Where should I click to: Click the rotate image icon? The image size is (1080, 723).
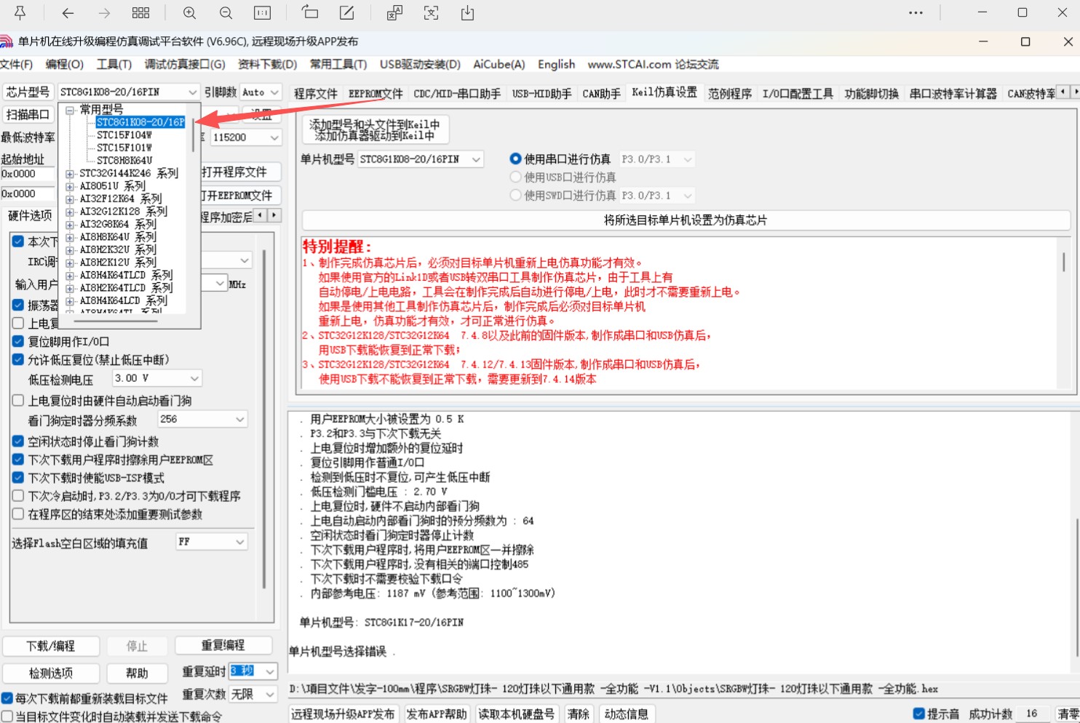pos(309,12)
